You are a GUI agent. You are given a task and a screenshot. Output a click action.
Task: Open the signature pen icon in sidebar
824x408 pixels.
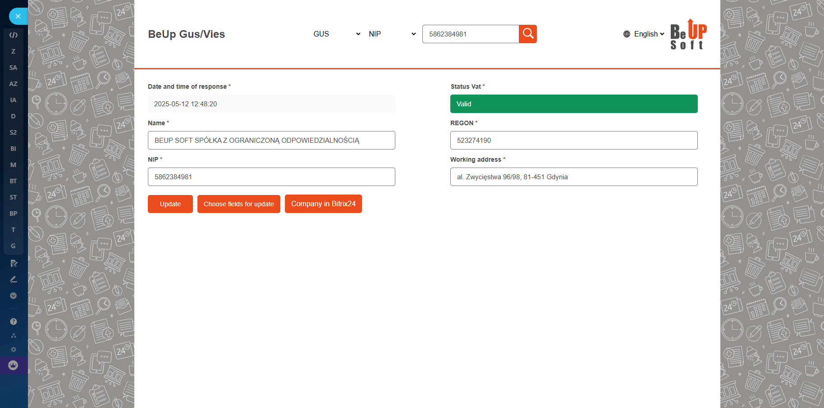[x=14, y=279]
